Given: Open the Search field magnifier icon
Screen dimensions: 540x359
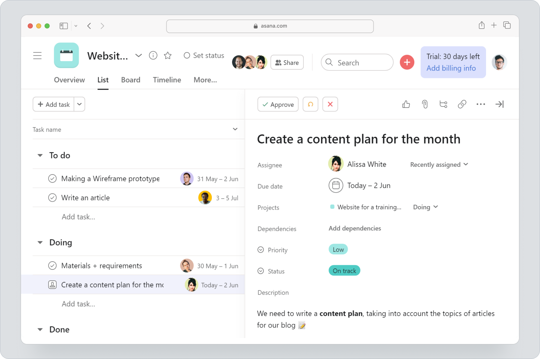Looking at the screenshot, I should tap(329, 62).
